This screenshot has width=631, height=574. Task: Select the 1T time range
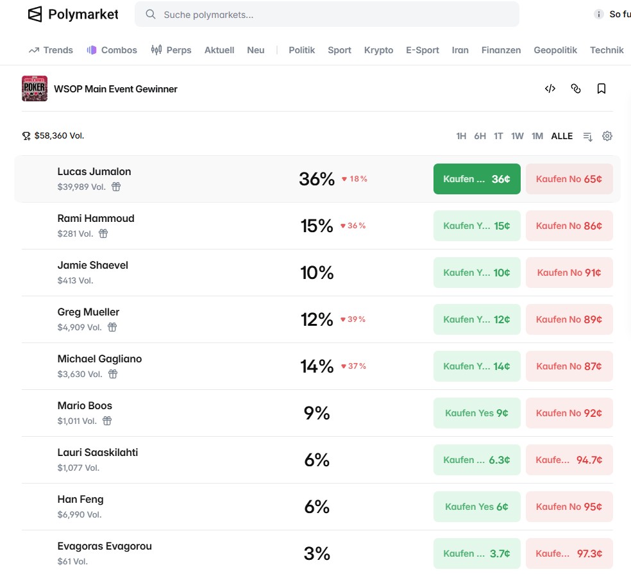pyautogui.click(x=498, y=136)
